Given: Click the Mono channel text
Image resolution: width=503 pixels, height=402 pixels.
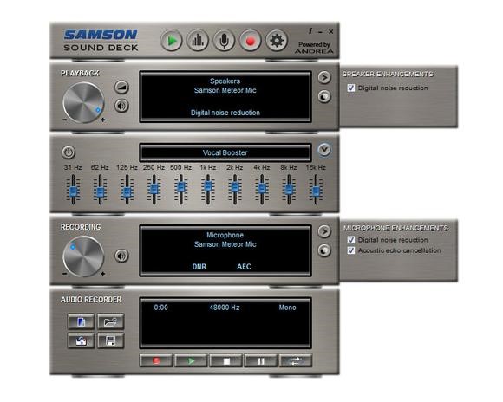Looking at the screenshot, I should click(287, 308).
